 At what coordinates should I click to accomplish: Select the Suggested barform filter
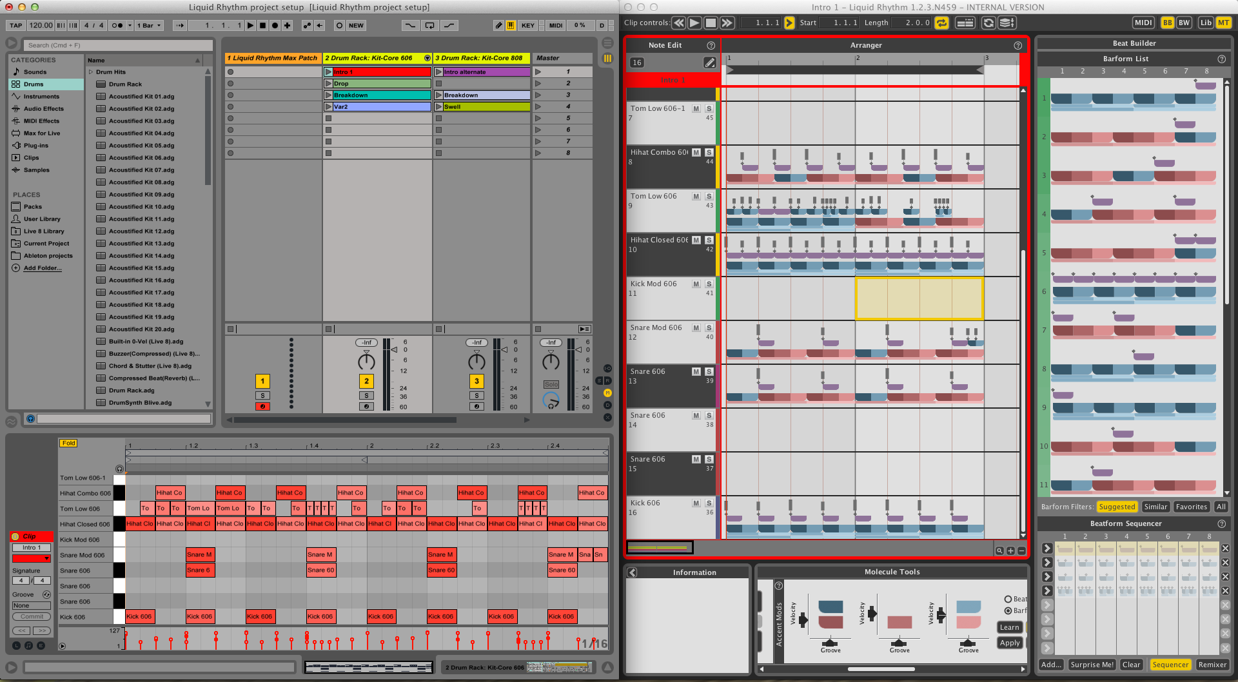[1117, 507]
